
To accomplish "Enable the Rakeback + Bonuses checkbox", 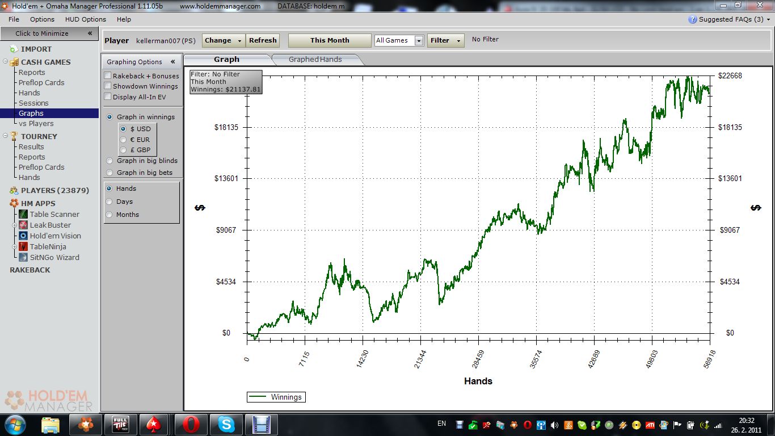I will (x=108, y=76).
